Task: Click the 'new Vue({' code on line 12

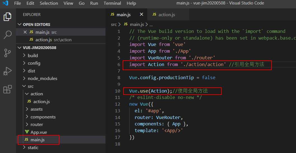Action: click(x=141, y=104)
